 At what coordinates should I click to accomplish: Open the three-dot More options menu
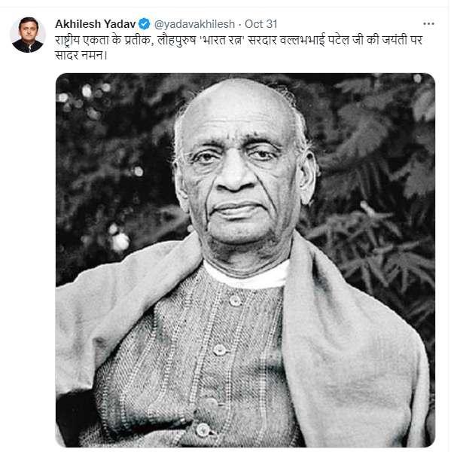[428, 24]
